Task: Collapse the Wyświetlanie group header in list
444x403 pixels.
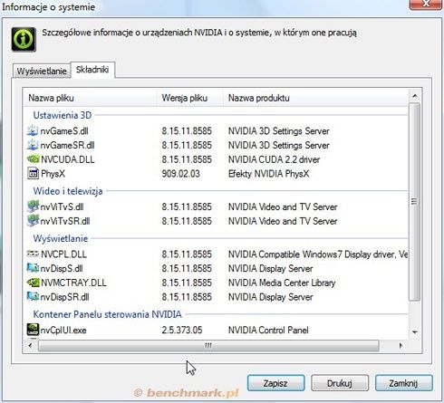Action: coord(61,238)
